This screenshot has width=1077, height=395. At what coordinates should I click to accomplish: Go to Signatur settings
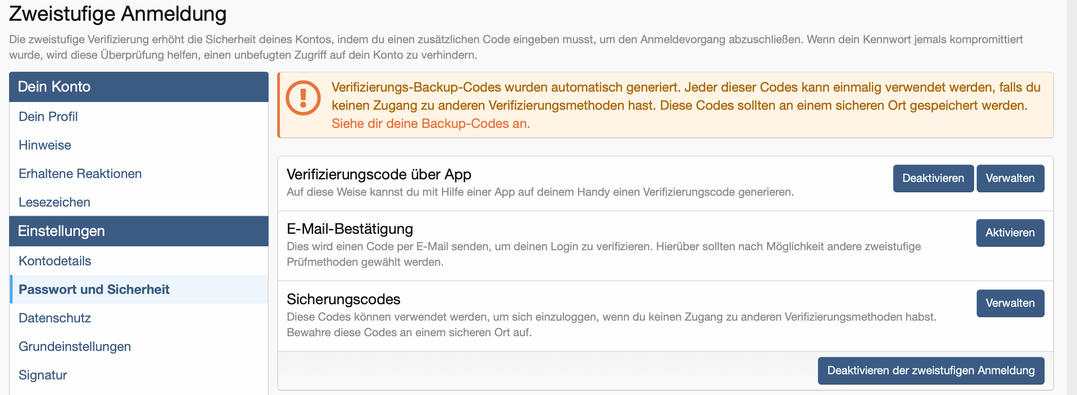(43, 375)
